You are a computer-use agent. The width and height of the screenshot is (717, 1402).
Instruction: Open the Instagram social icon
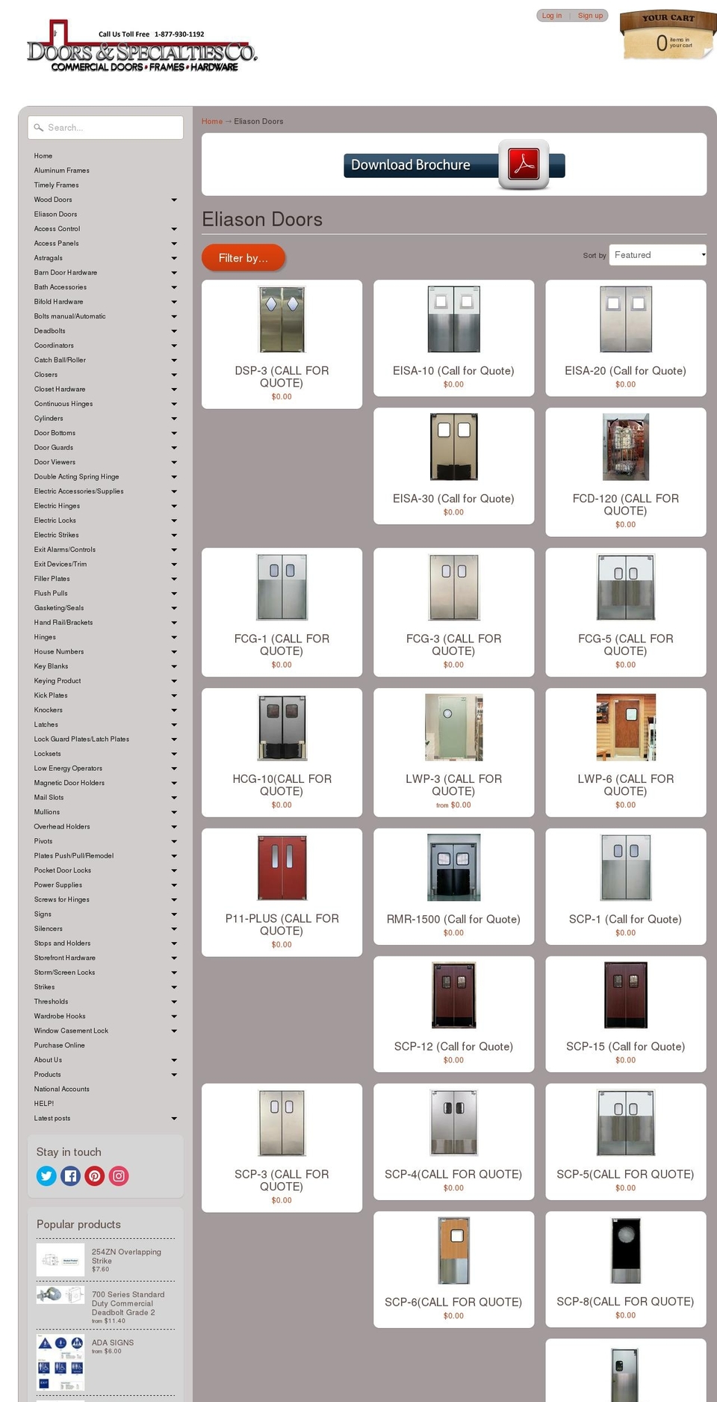[x=119, y=1176]
